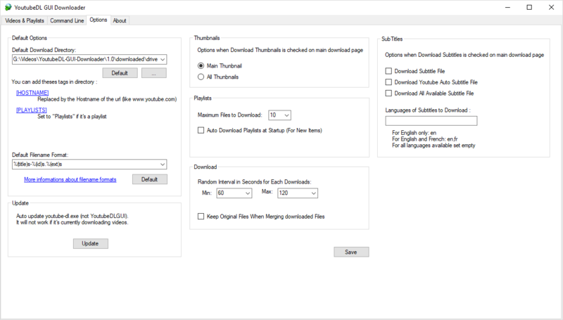Browse for folder with the ellipsis button

tap(153, 73)
